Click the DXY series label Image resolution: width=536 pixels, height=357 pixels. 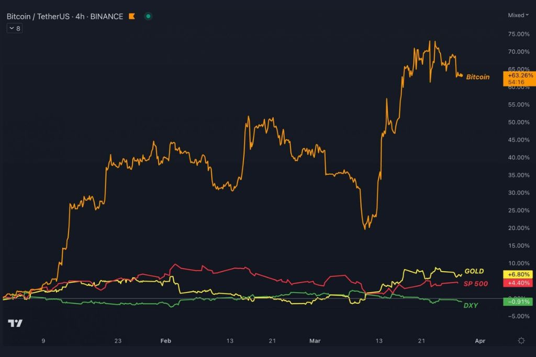[471, 305]
